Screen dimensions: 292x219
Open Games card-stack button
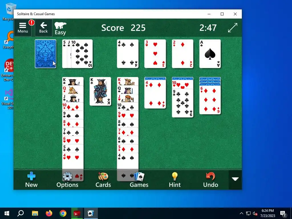139,180
